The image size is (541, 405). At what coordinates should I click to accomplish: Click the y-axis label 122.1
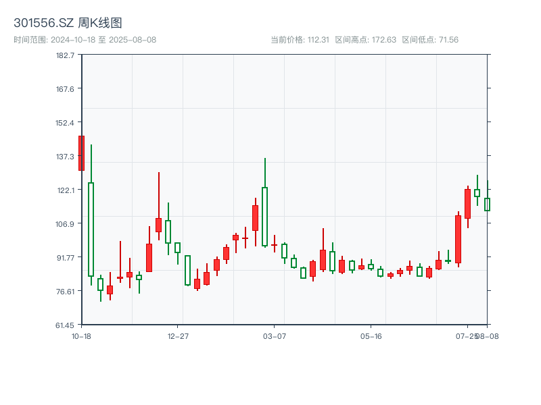point(66,190)
